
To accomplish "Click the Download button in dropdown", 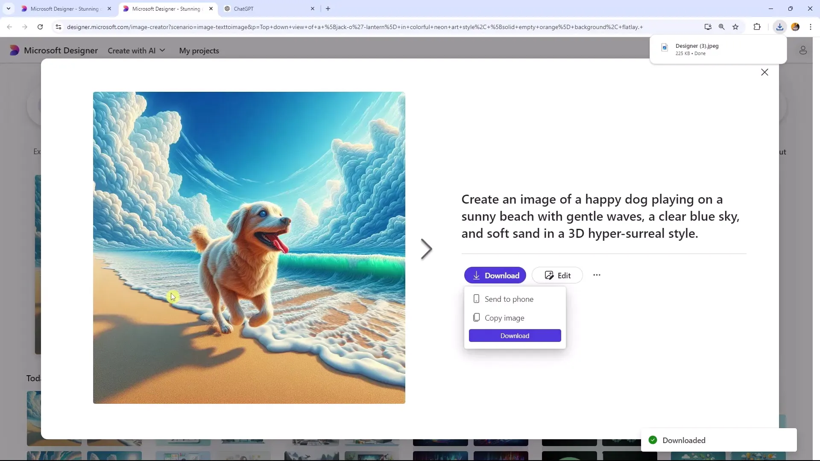I will (x=515, y=336).
